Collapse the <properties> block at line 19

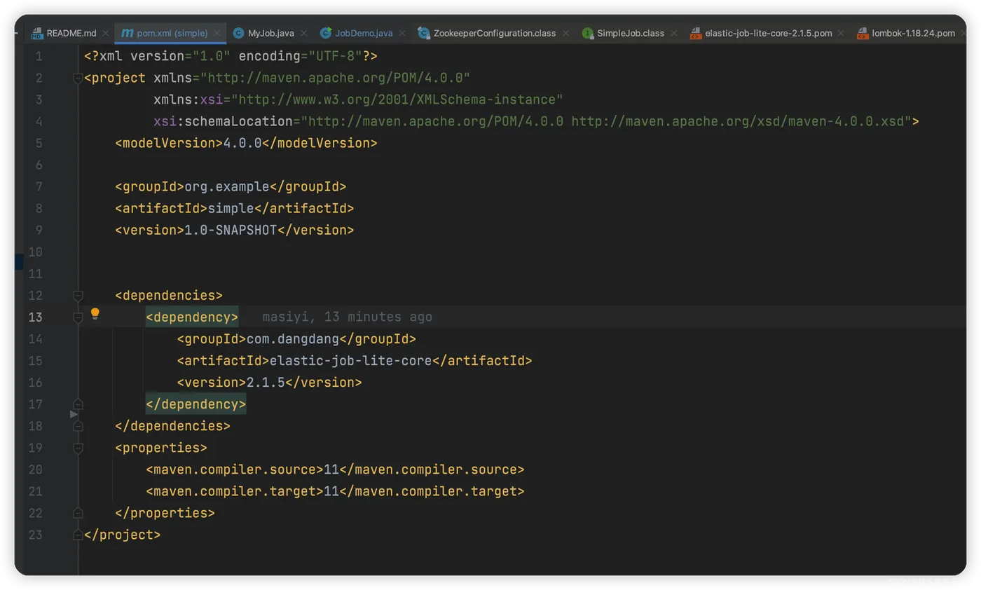[x=78, y=448]
